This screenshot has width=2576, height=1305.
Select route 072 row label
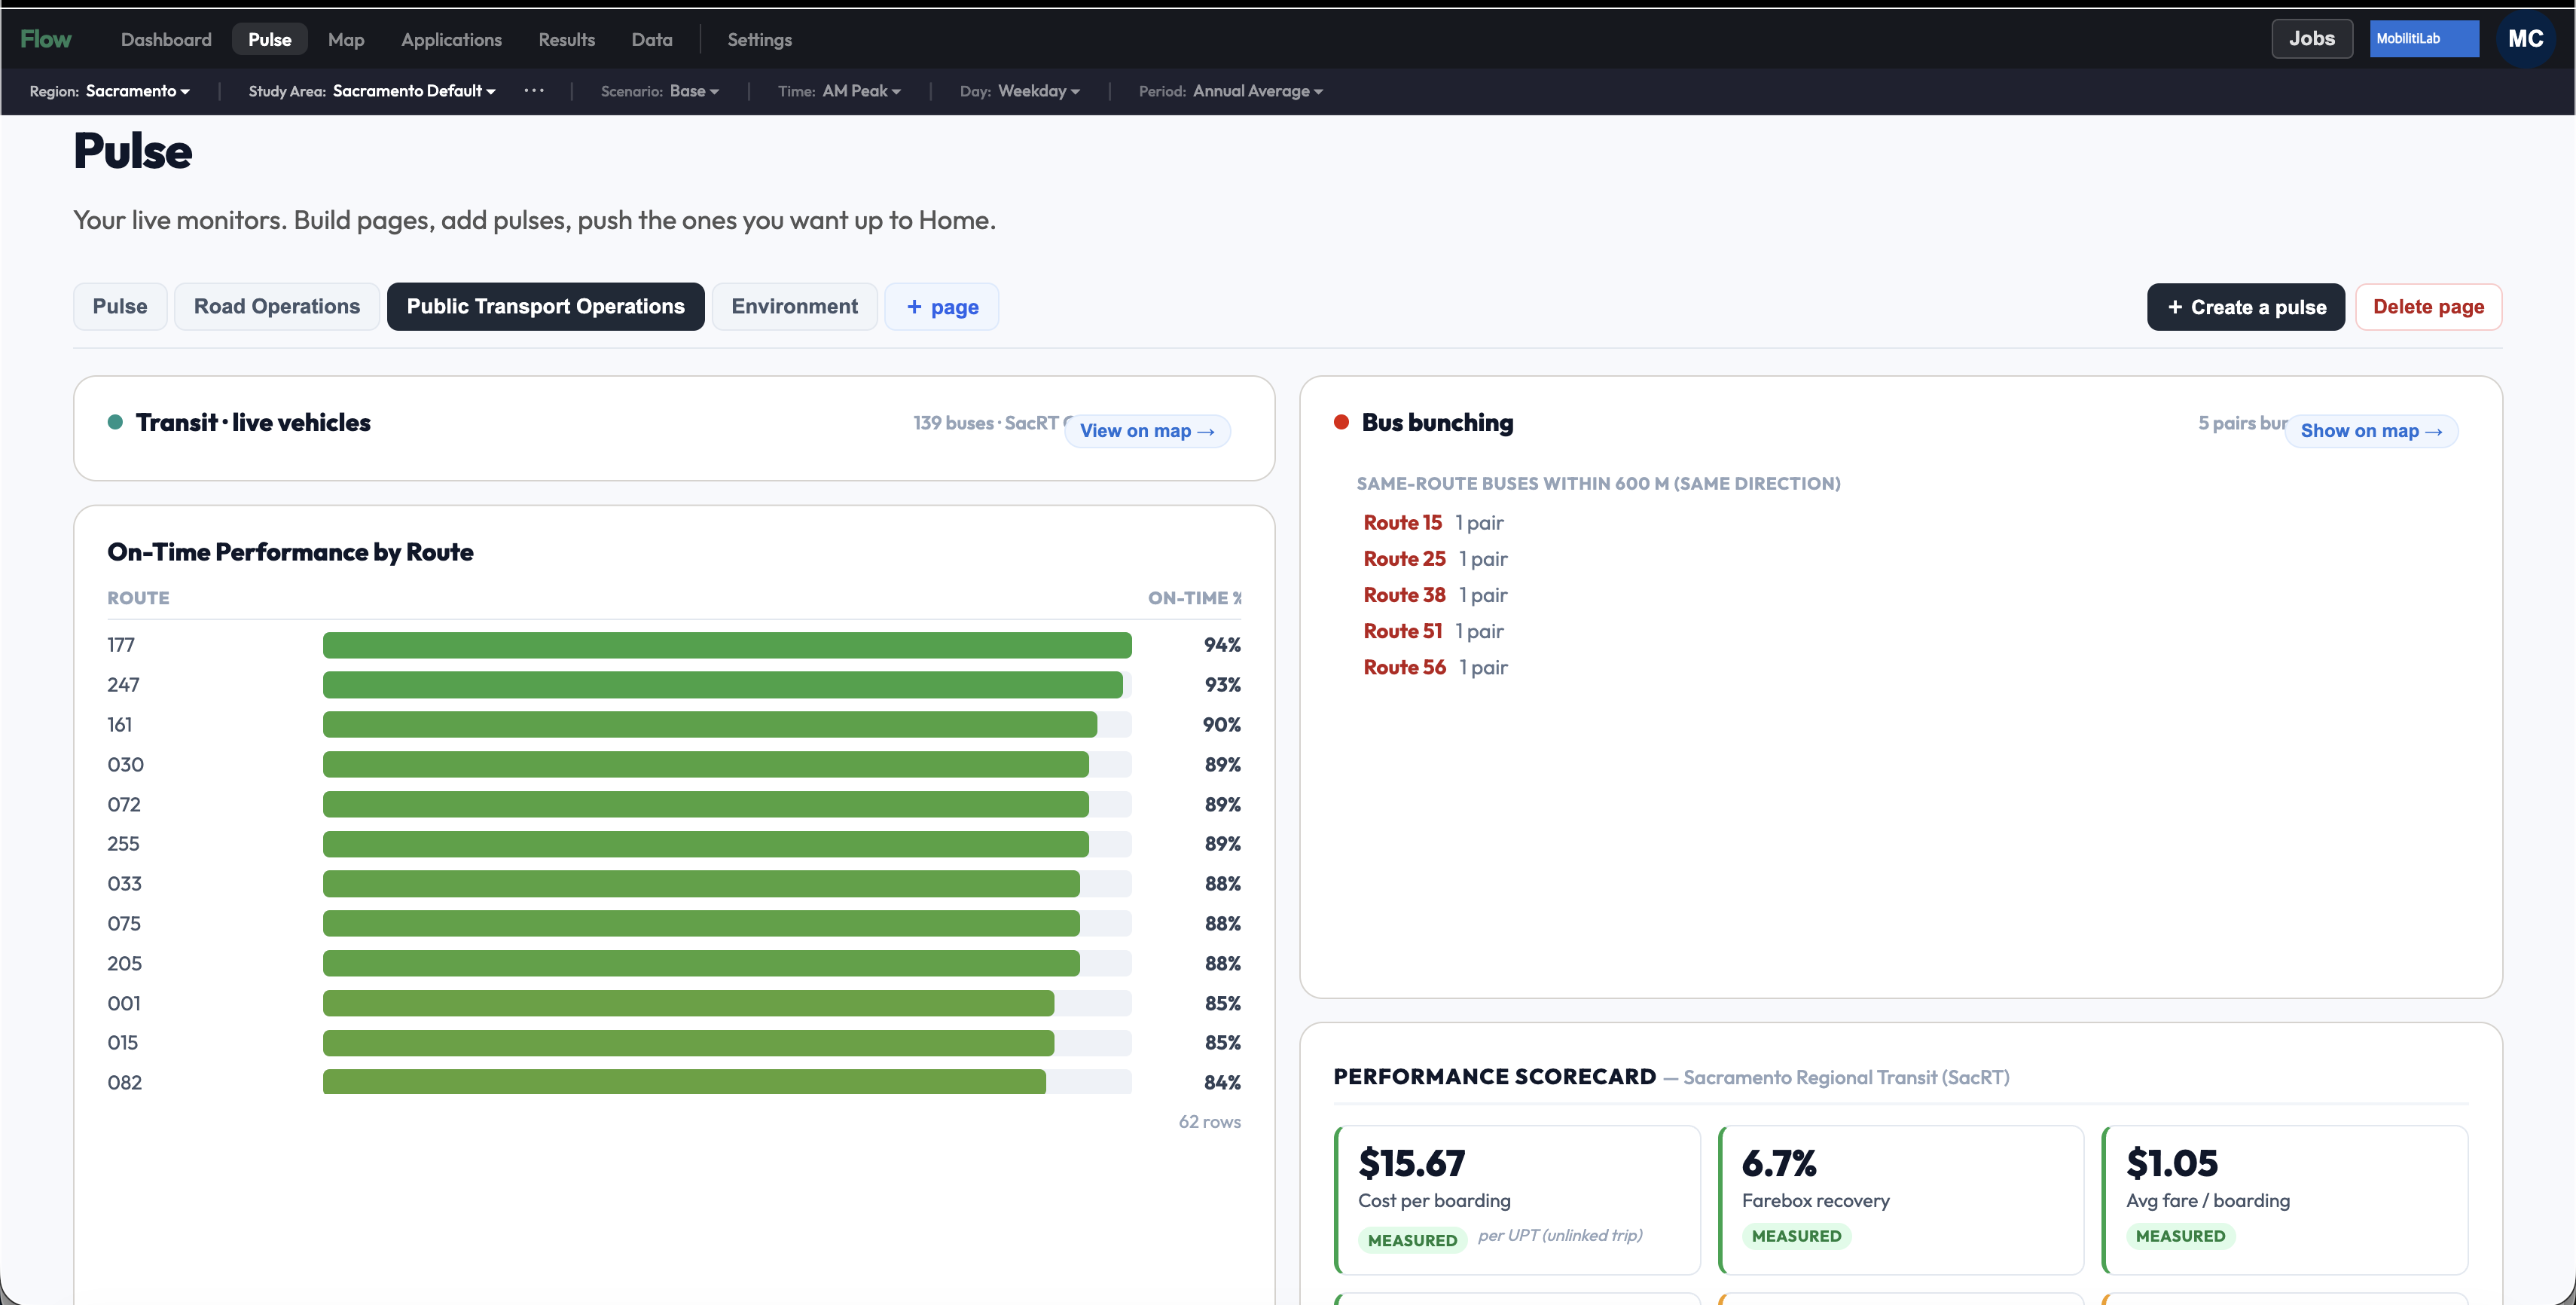124,804
